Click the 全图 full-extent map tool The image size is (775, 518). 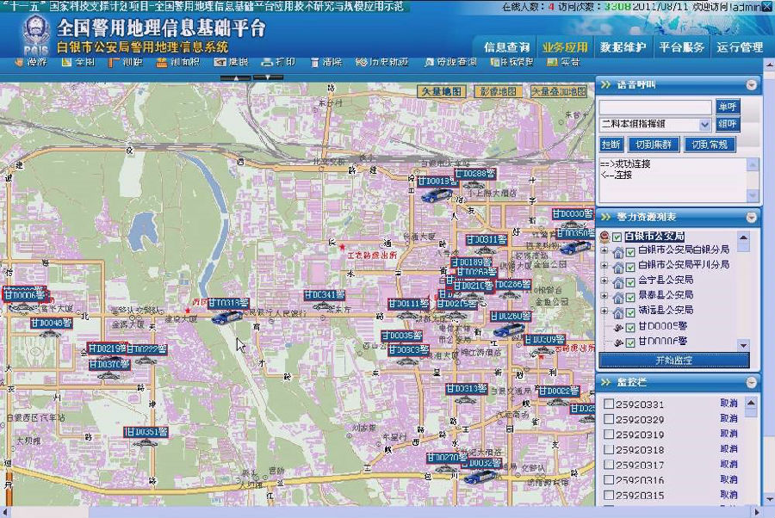(78, 62)
